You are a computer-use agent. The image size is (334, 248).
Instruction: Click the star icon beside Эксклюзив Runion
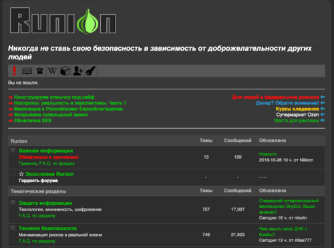[x=21, y=174]
